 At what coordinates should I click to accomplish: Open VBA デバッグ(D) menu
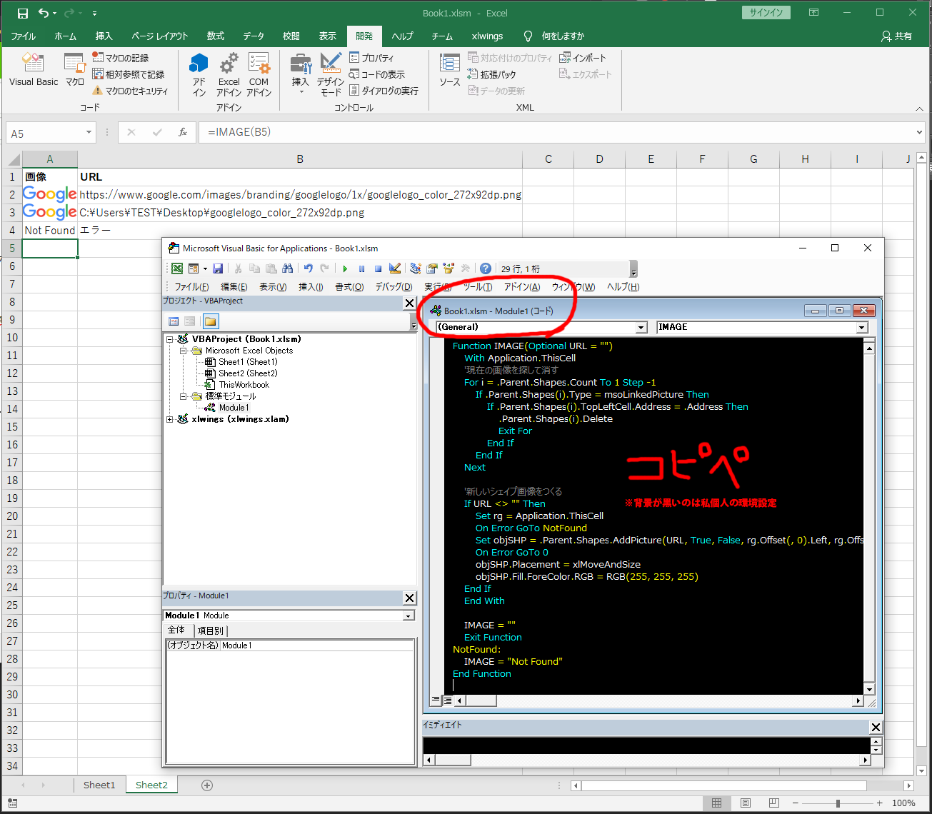[394, 287]
